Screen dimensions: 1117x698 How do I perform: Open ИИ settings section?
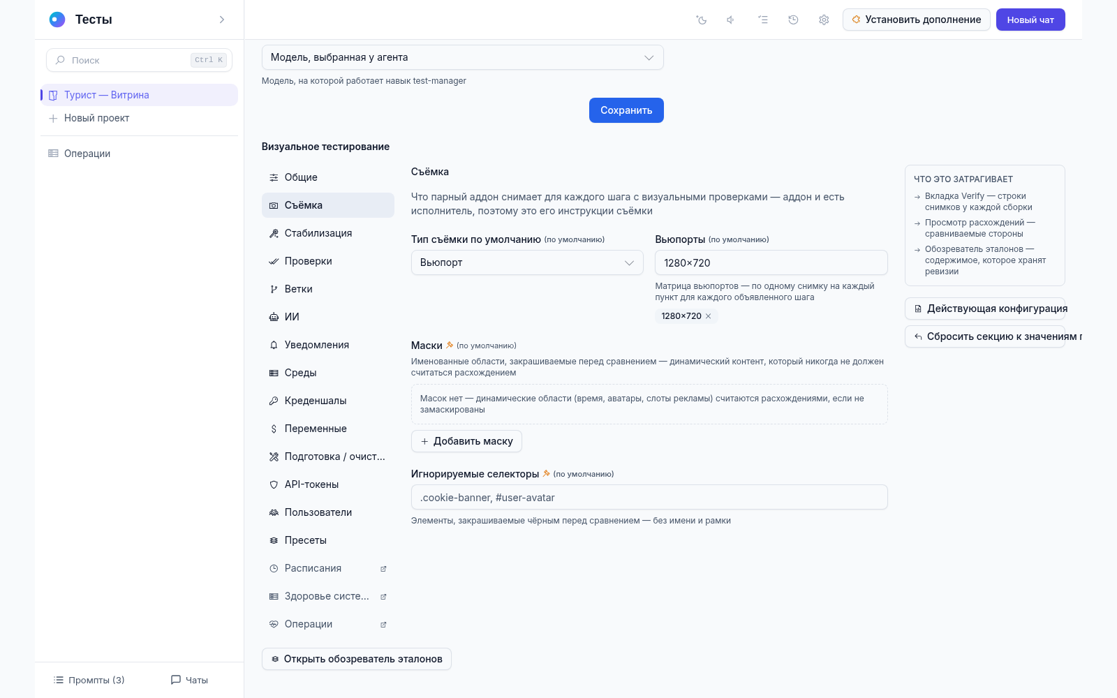click(328, 317)
